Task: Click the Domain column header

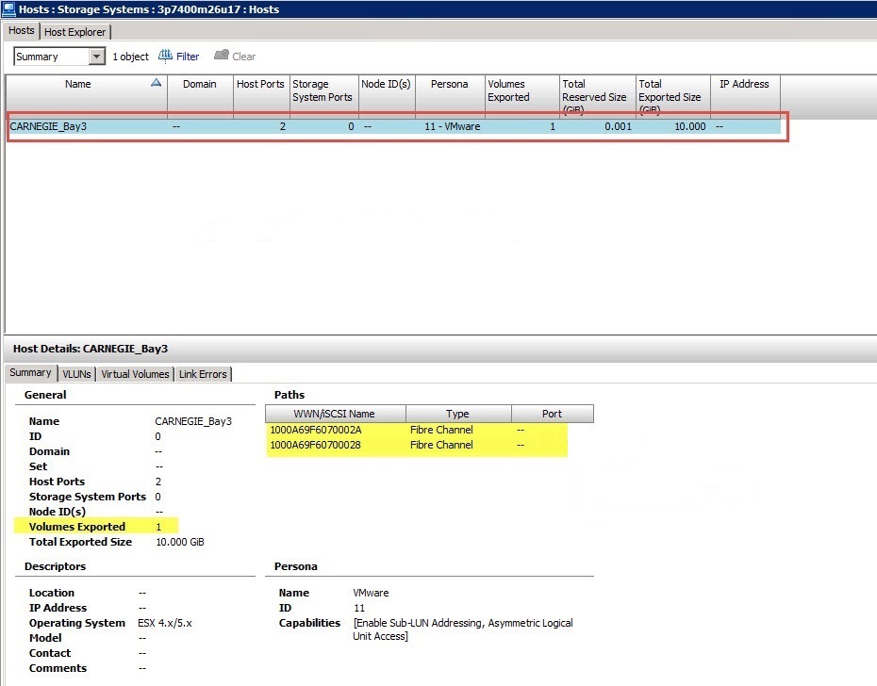Action: 200,85
